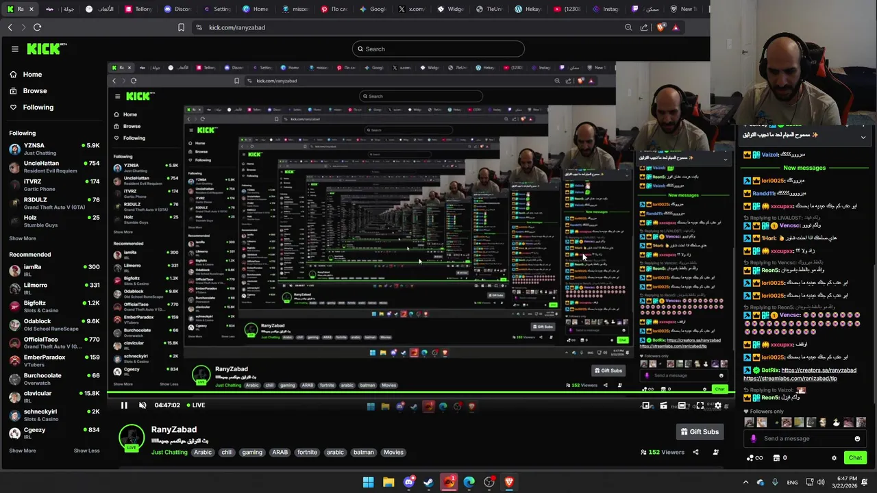The height and width of the screenshot is (493, 877).
Task: Reload the page in browser toolbar
Action: coord(37,27)
